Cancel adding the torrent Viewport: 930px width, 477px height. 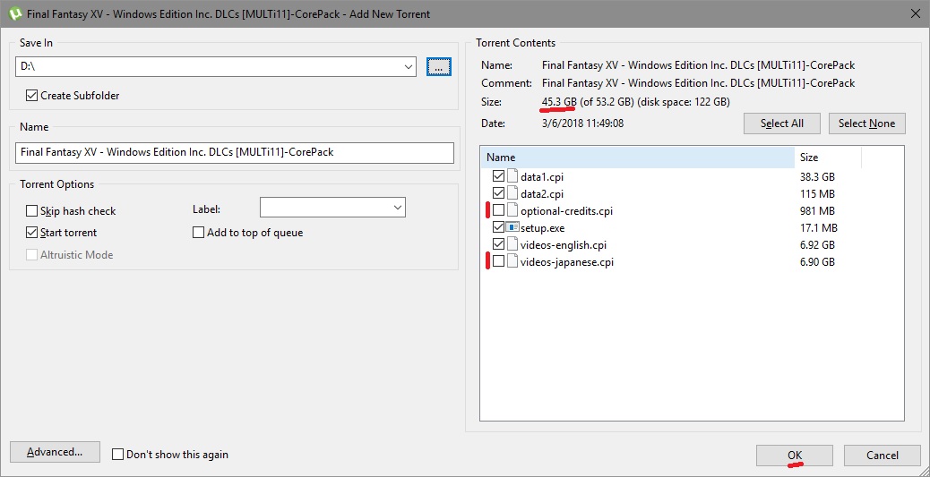[x=882, y=456]
